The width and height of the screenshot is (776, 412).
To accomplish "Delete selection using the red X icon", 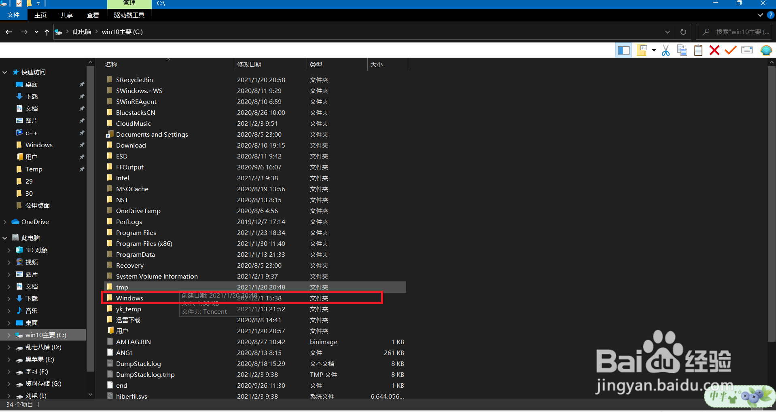I will click(714, 50).
